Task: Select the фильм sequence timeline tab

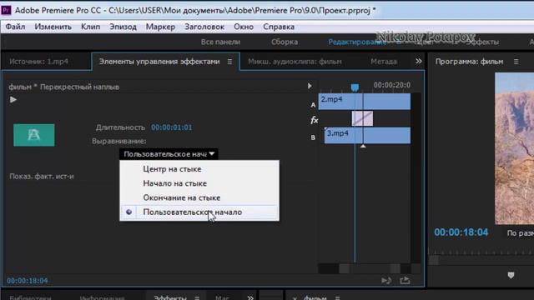Action: [x=315, y=297]
